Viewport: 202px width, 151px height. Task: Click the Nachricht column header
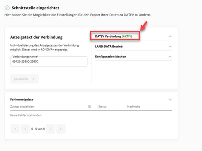pyautogui.click(x=134, y=107)
